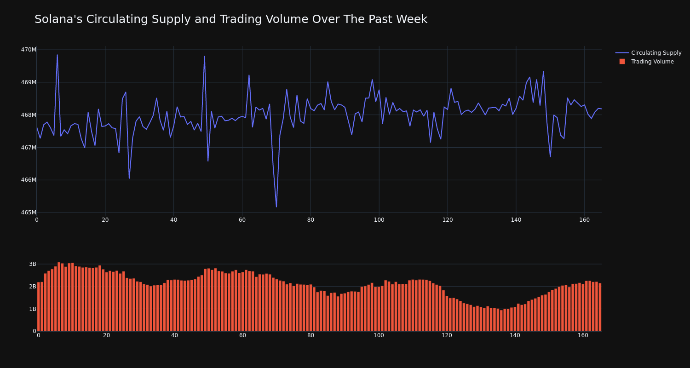Click the last volume bar at the right end
This screenshot has width=690, height=368.
click(600, 307)
